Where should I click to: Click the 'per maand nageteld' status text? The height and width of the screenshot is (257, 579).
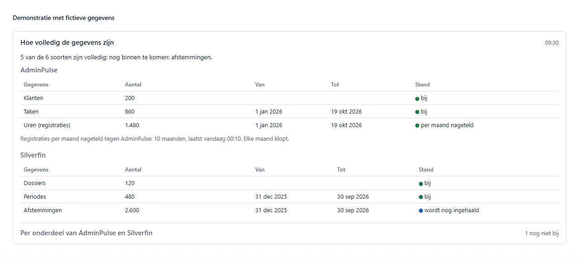(447, 125)
